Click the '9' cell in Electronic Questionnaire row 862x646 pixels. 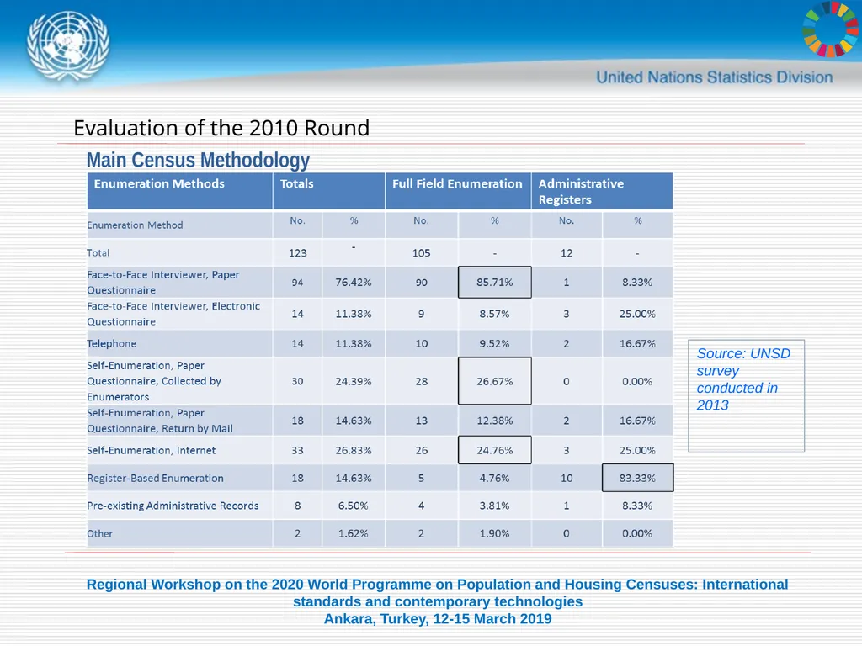[421, 314]
